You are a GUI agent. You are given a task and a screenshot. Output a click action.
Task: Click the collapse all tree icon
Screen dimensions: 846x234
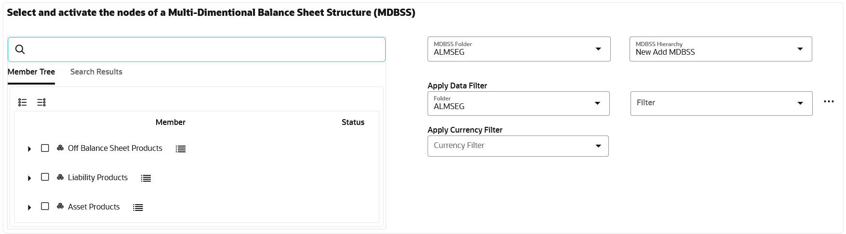(x=41, y=102)
